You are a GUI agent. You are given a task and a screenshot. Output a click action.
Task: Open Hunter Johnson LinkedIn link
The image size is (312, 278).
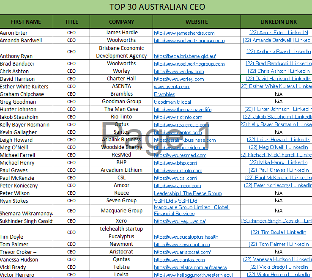coord(278,109)
